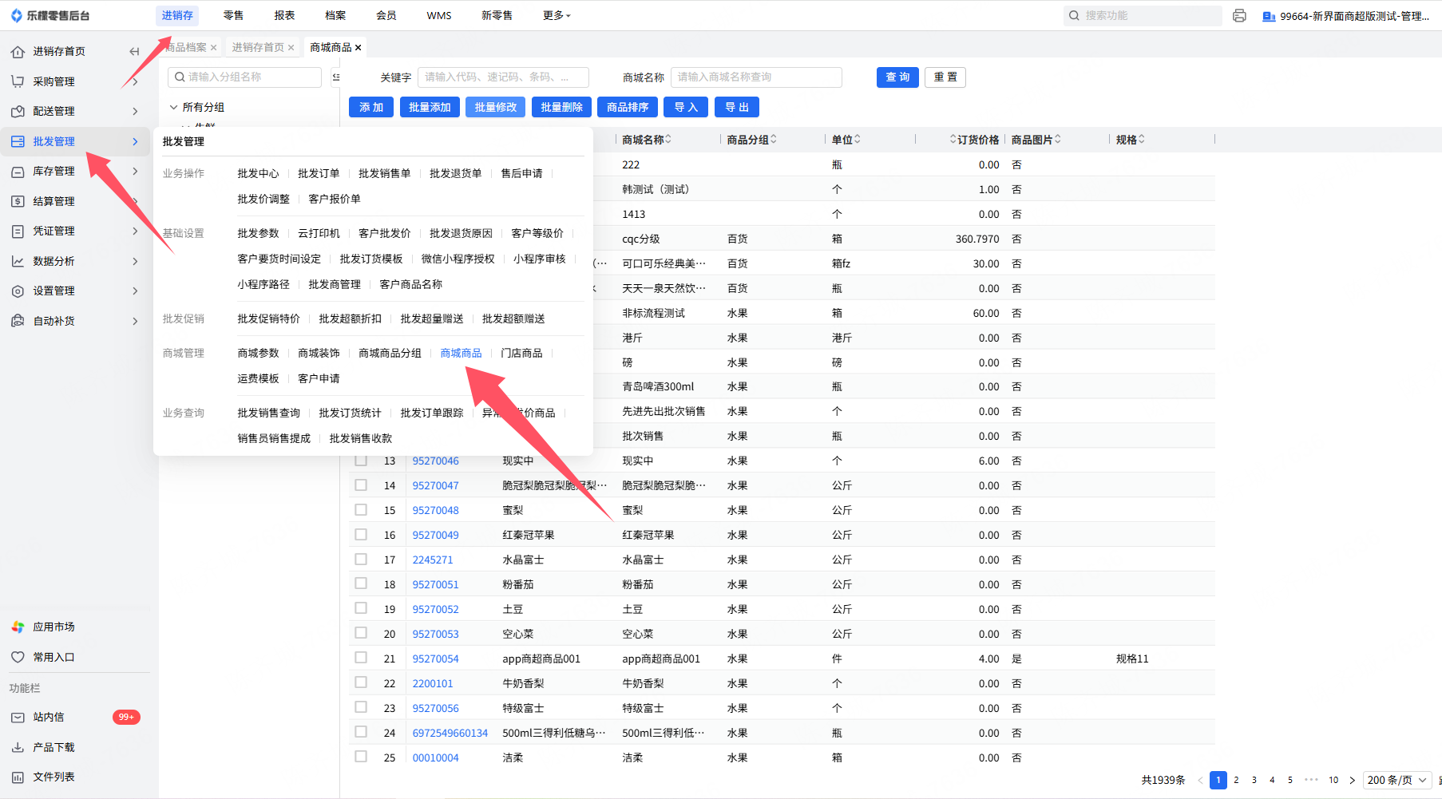This screenshot has height=799, width=1442.
Task: Open product code link 95270049
Action: pos(436,535)
